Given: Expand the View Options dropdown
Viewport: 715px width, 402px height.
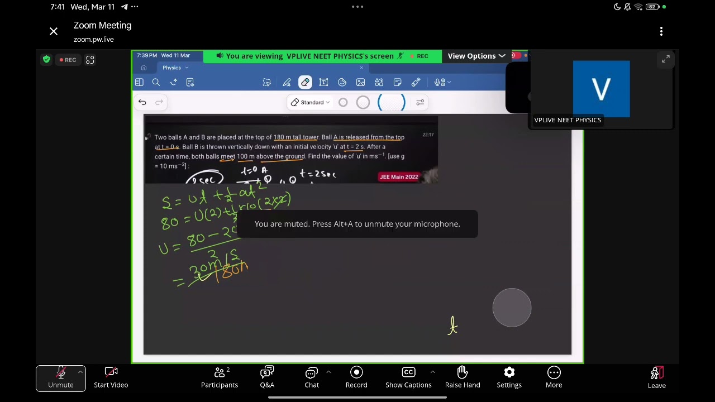Looking at the screenshot, I should pos(476,56).
